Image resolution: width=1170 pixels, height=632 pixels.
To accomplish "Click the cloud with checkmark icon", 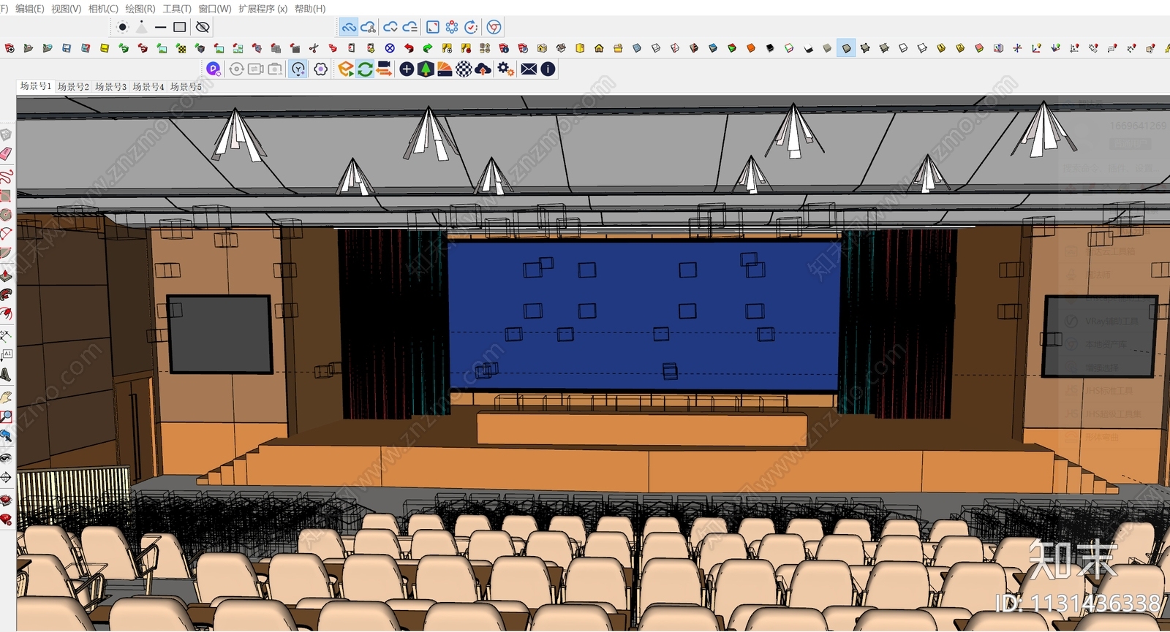I will tap(391, 27).
